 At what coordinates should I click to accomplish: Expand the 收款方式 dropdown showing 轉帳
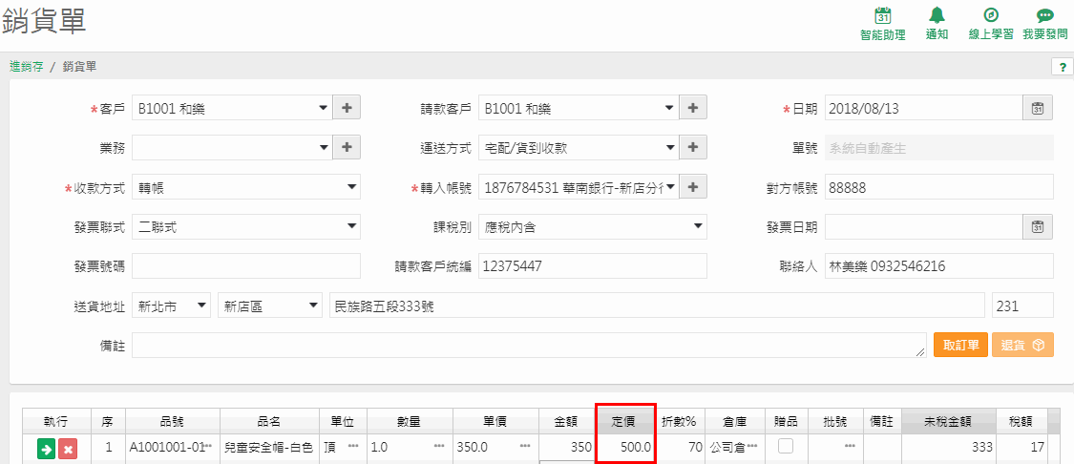click(x=352, y=186)
